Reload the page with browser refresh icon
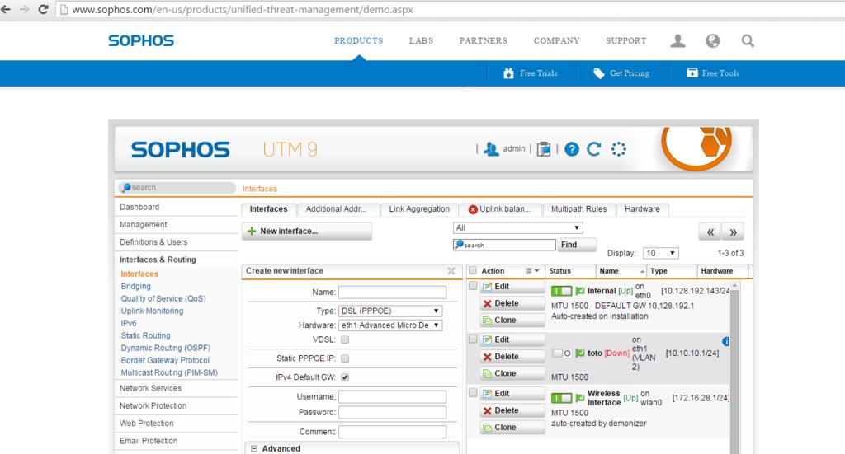This screenshot has height=454, width=845. [43, 9]
